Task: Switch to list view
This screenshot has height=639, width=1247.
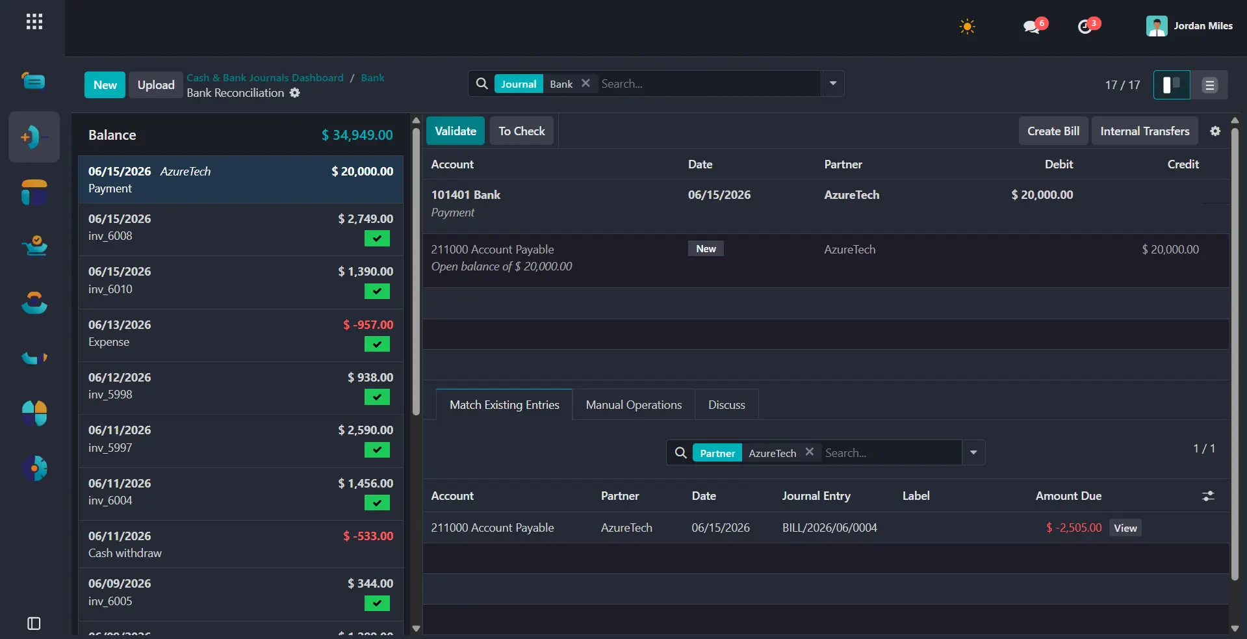Action: click(1209, 85)
